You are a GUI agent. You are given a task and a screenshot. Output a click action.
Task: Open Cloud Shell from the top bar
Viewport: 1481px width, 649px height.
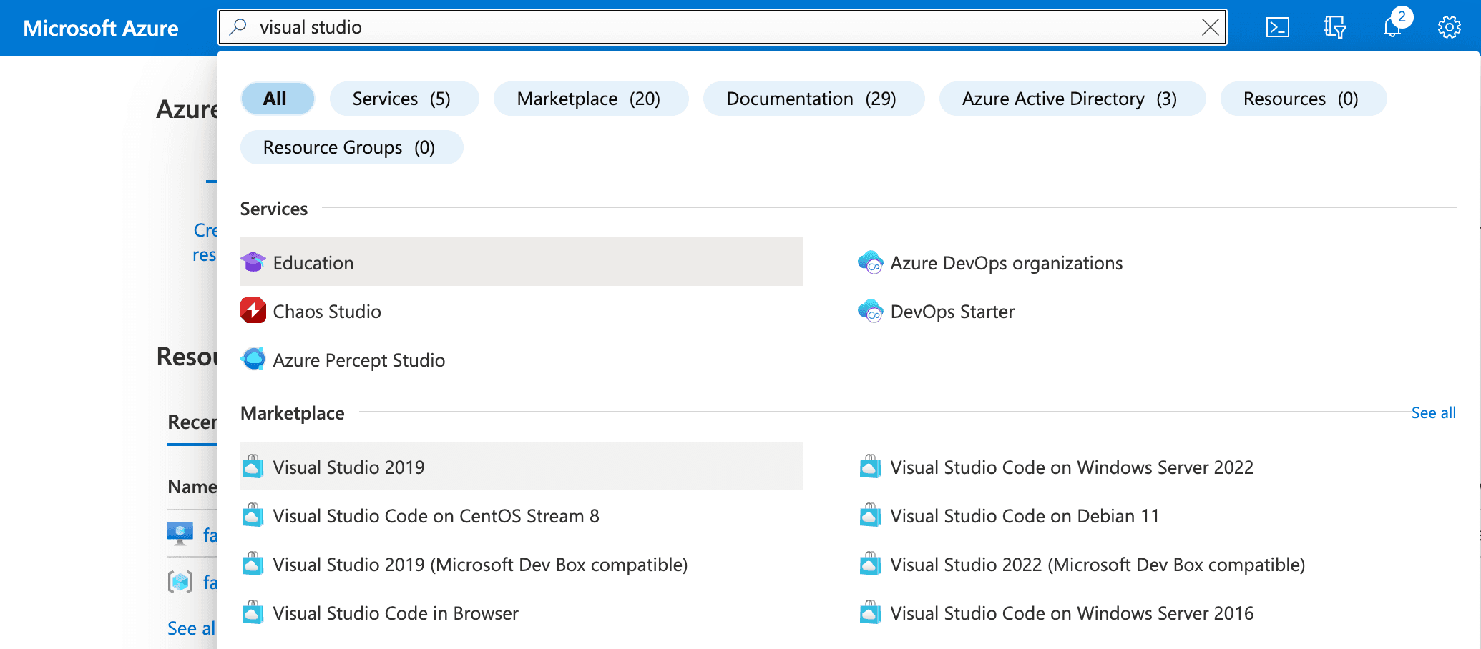click(1278, 27)
